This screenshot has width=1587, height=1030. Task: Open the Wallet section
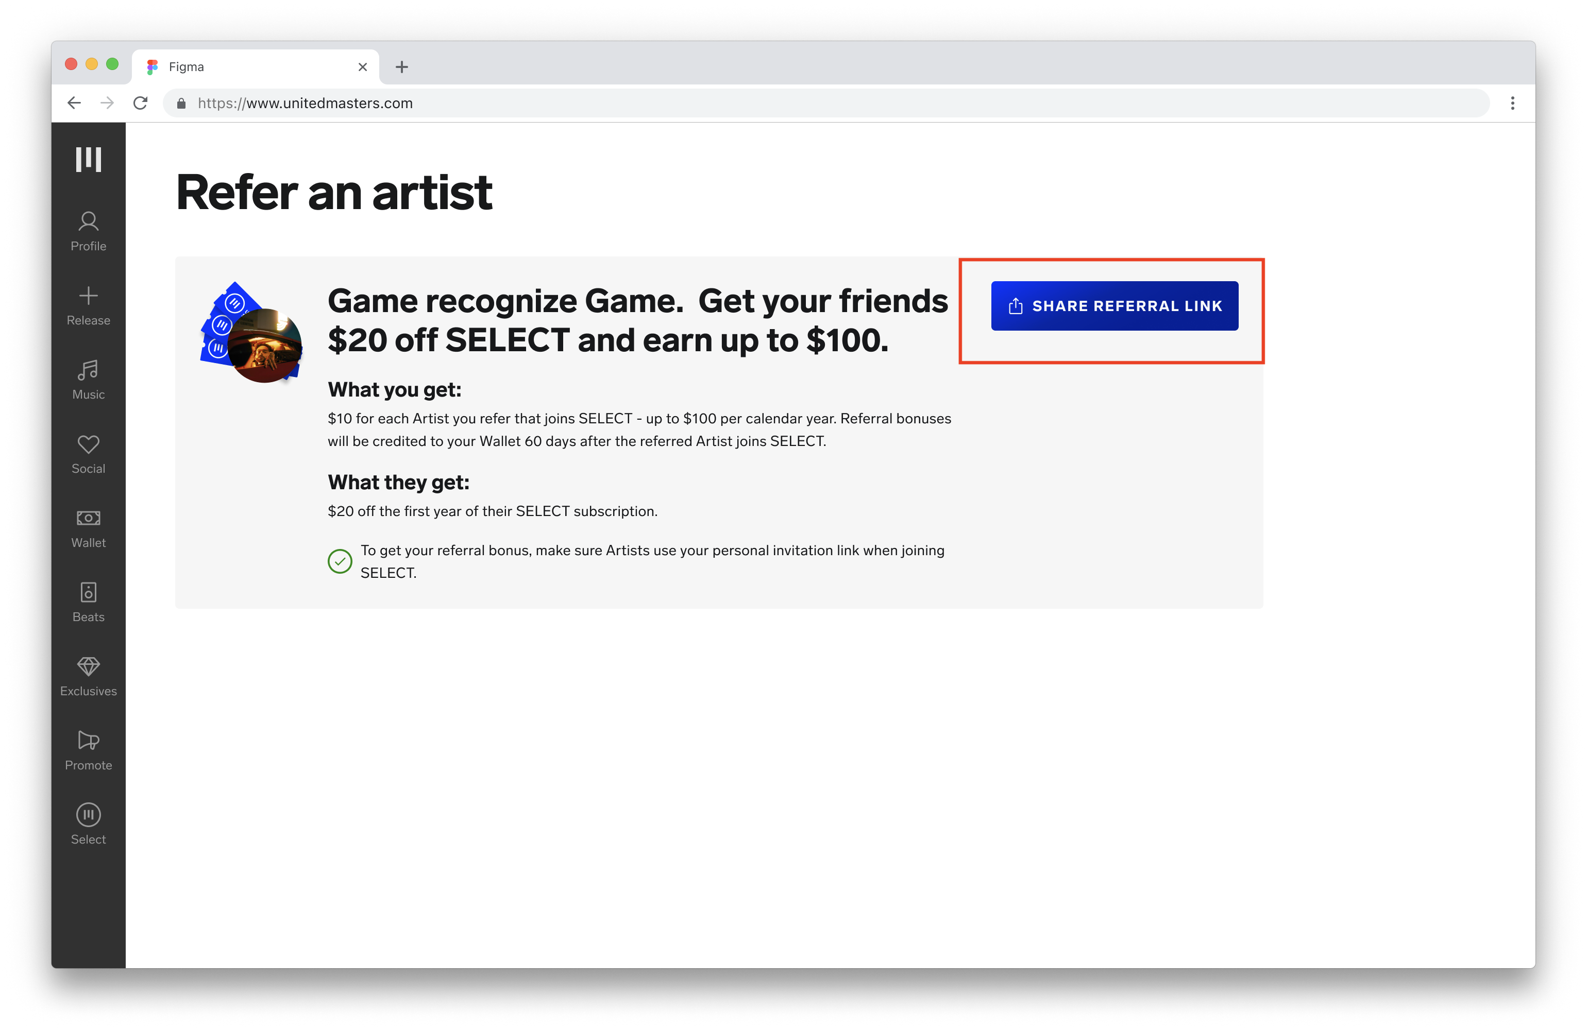88,528
